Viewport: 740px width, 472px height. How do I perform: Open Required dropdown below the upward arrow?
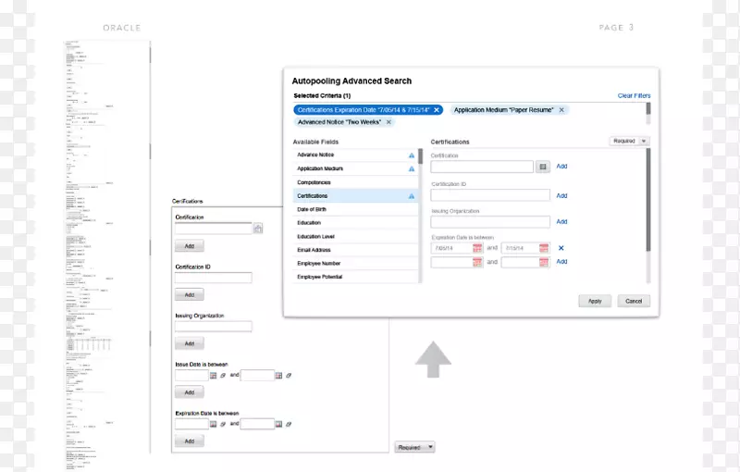click(x=413, y=447)
